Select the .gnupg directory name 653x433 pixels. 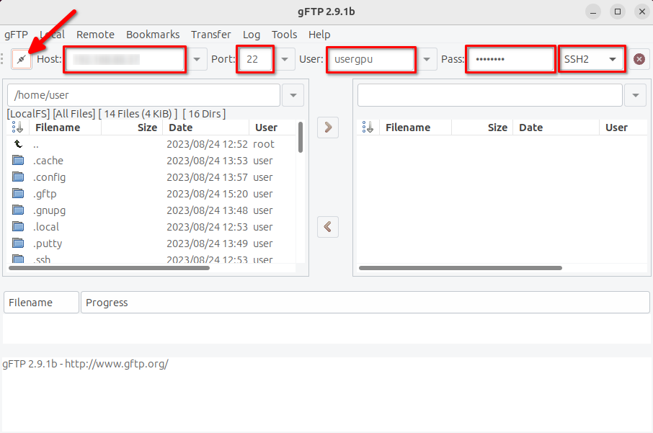click(49, 210)
